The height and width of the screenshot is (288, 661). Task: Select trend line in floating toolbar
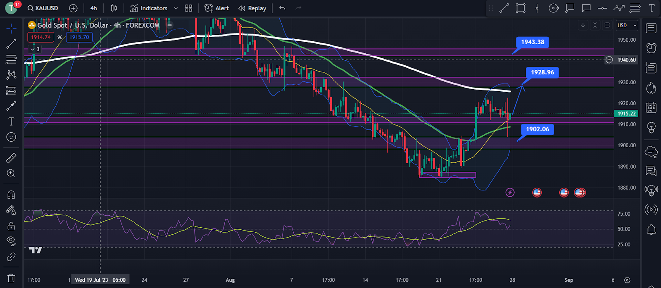pos(504,8)
